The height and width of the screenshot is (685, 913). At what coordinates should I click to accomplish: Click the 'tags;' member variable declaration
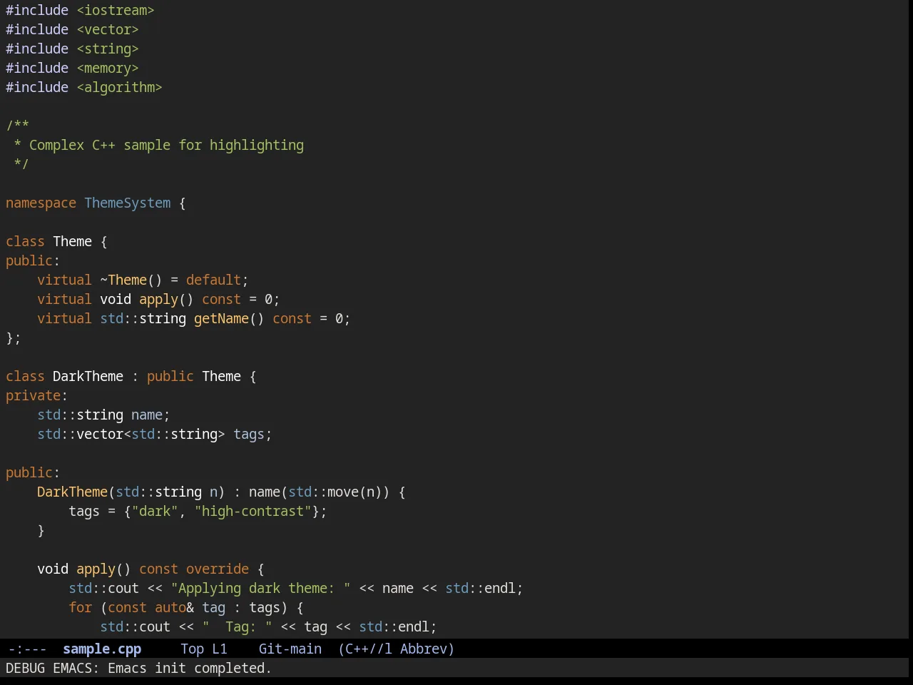[253, 434]
